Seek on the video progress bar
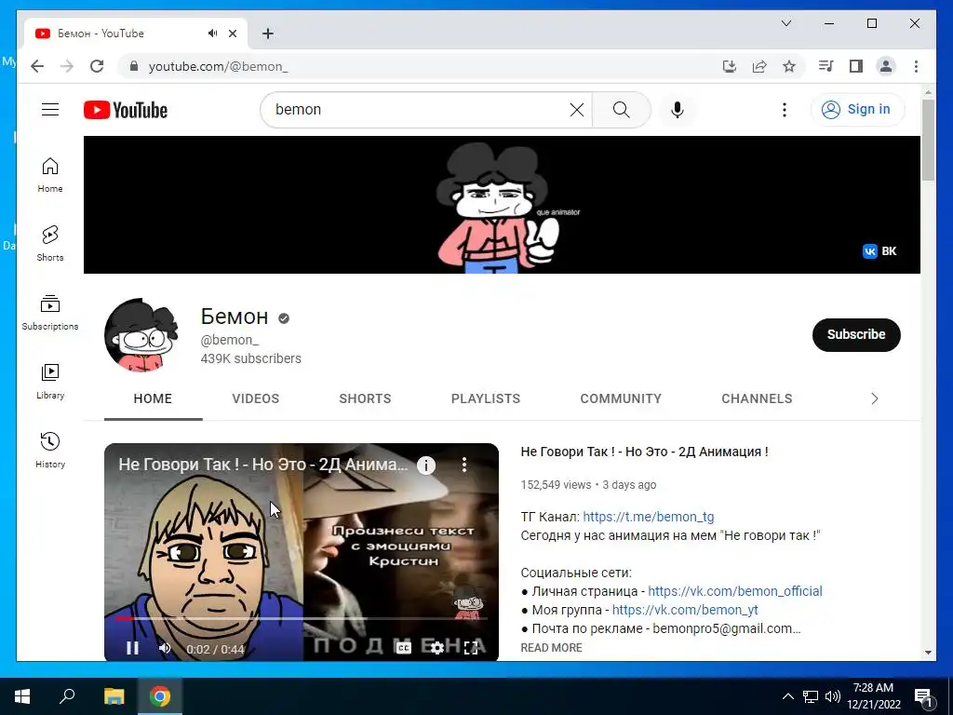953x715 pixels. (x=302, y=618)
